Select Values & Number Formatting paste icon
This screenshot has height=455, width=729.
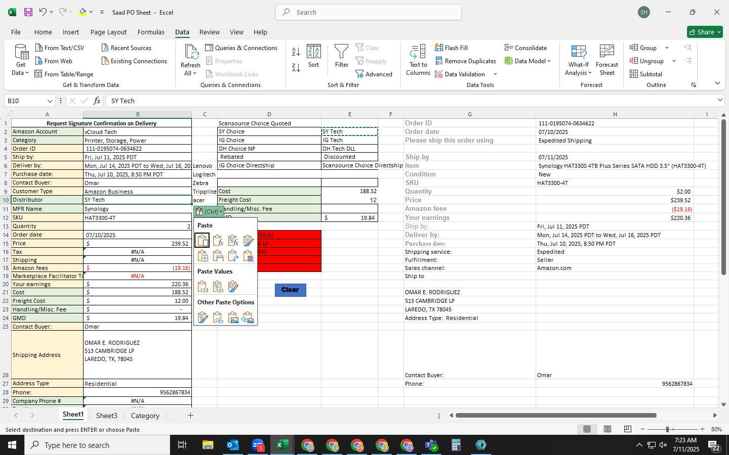pos(218,287)
